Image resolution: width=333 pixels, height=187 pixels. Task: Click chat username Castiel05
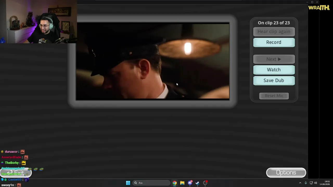coord(15,179)
